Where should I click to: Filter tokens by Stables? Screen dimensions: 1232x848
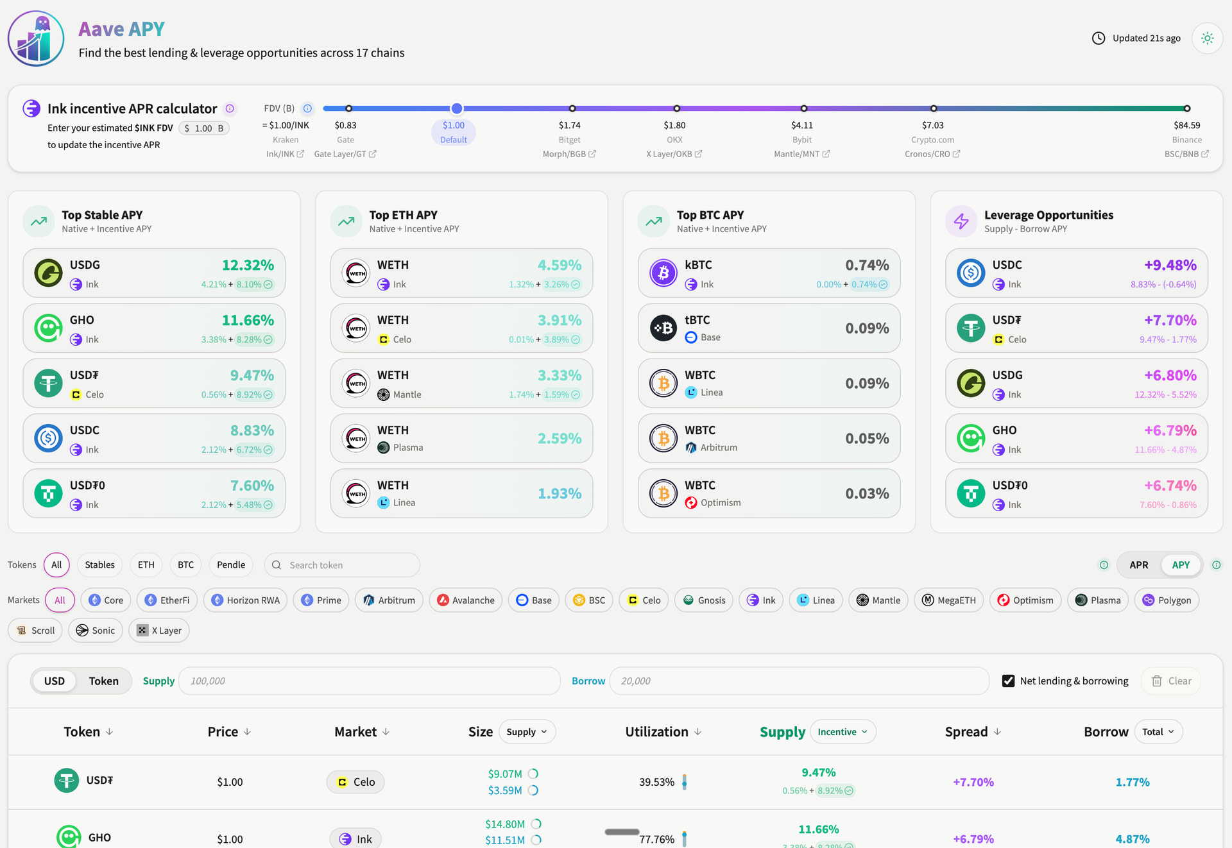click(x=99, y=565)
